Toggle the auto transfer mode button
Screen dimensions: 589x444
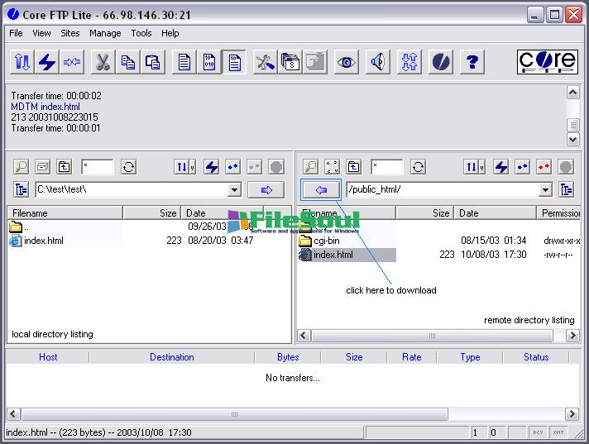(235, 62)
